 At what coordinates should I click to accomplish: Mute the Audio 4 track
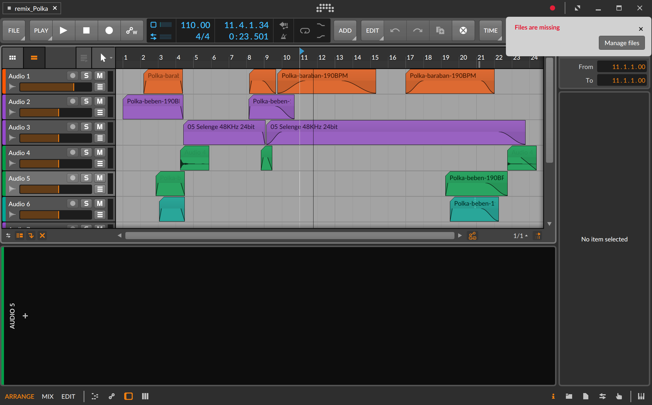pyautogui.click(x=99, y=153)
